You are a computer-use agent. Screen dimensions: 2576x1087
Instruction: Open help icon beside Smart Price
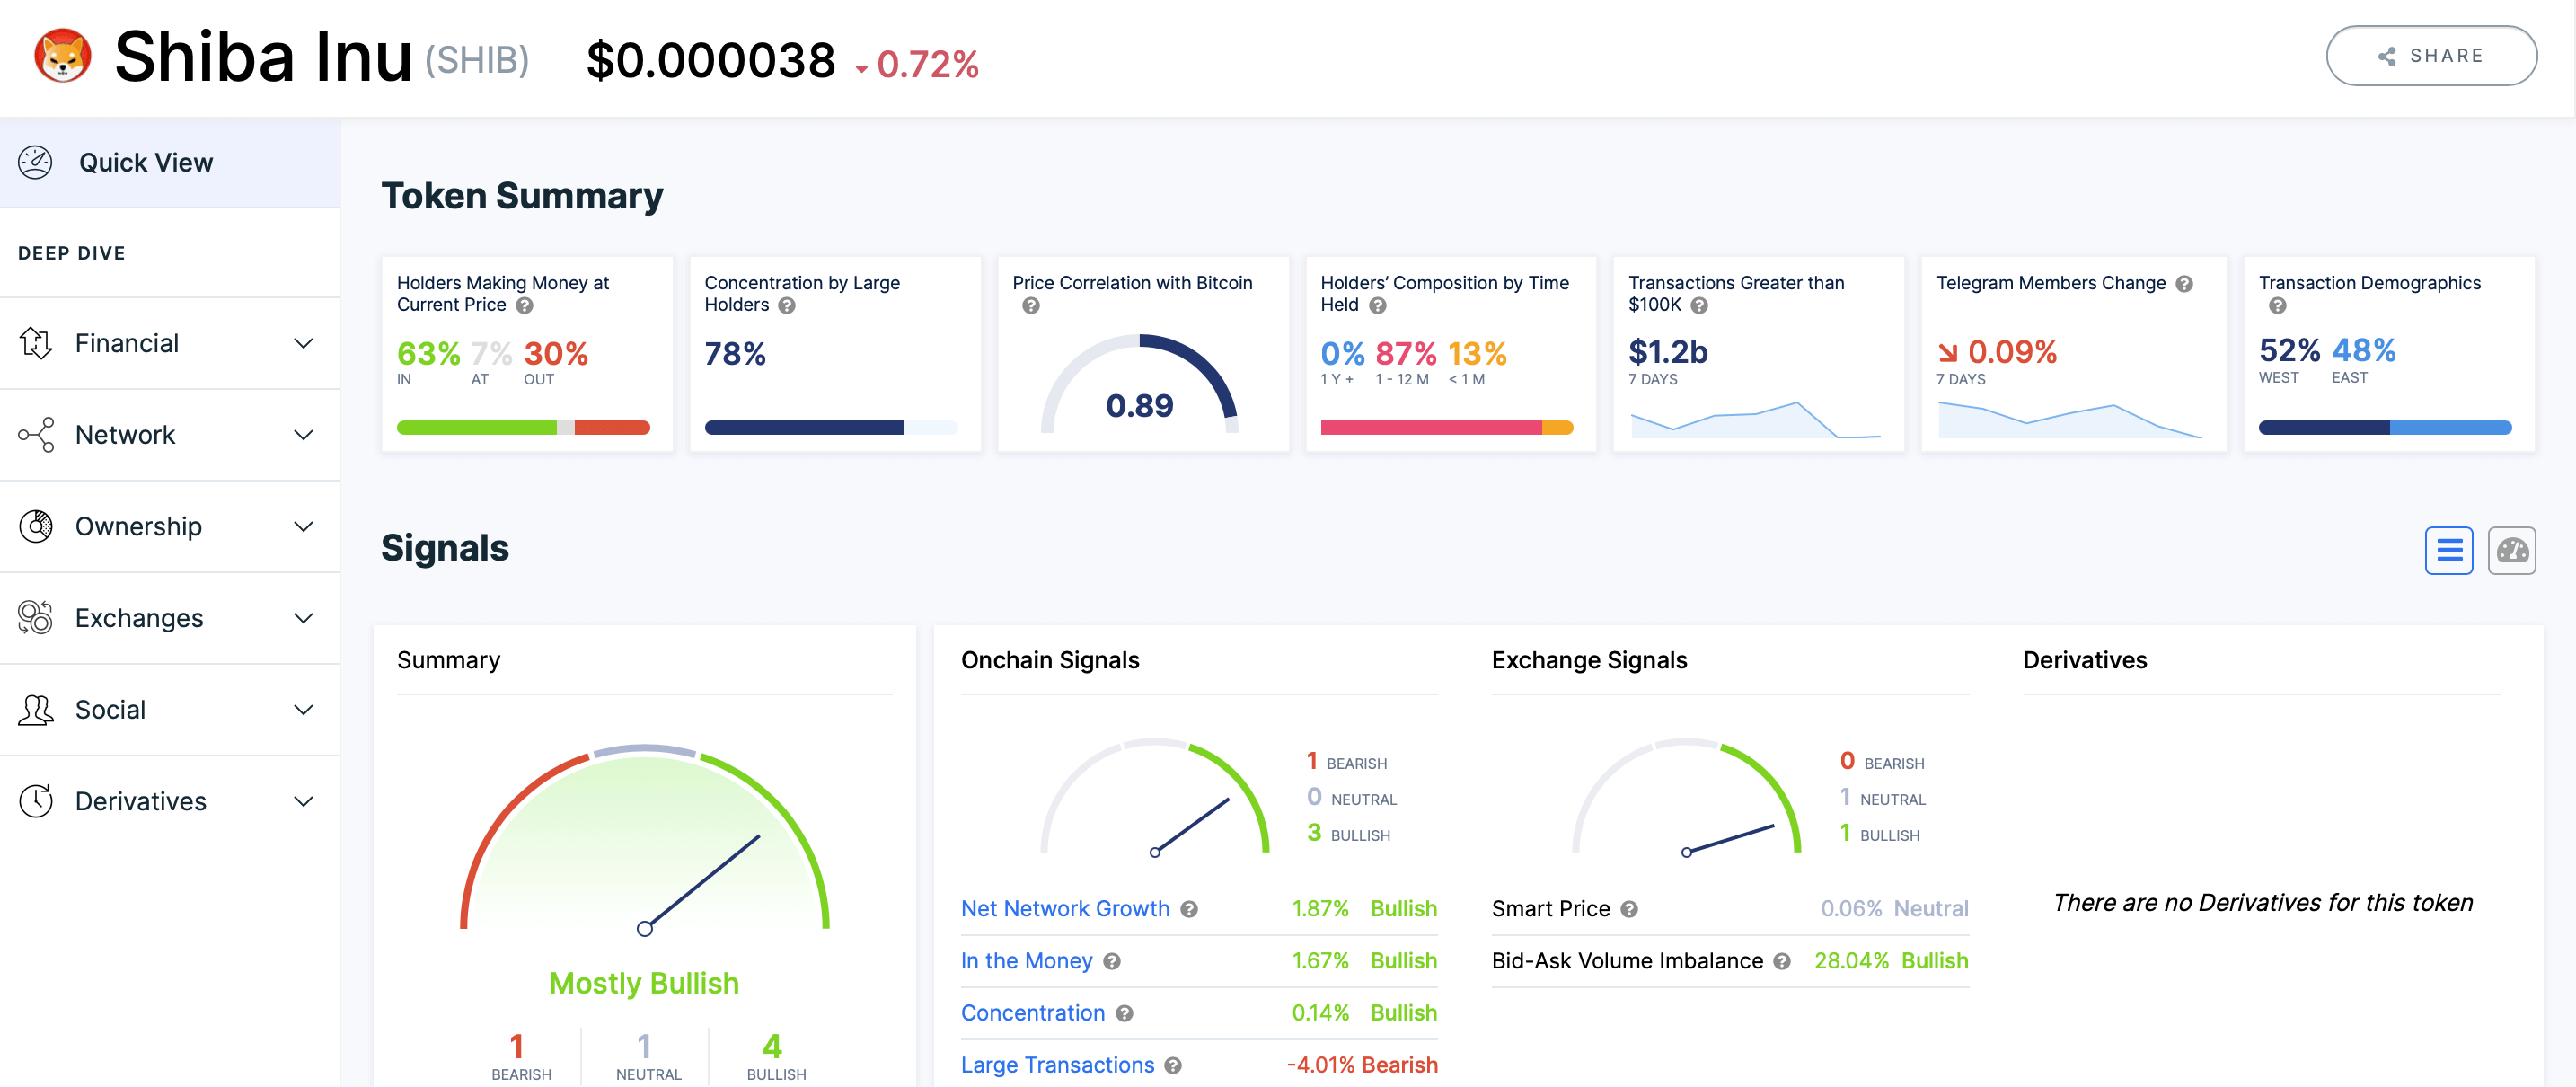pyautogui.click(x=1630, y=909)
